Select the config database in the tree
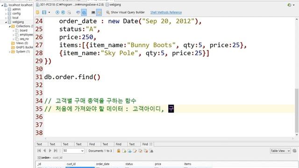299x168 pixels. tap(16, 14)
